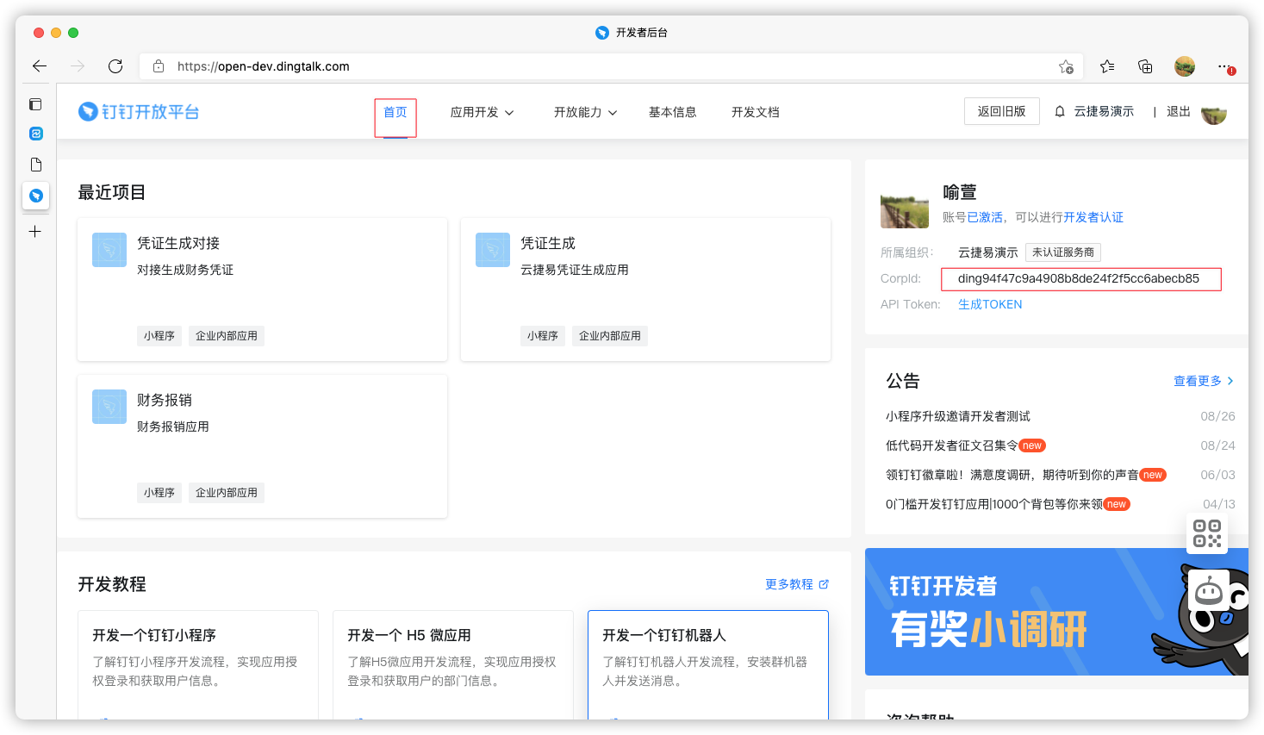Open announcement 小程序升级邀请开发者测试
1264x735 pixels.
tap(958, 416)
